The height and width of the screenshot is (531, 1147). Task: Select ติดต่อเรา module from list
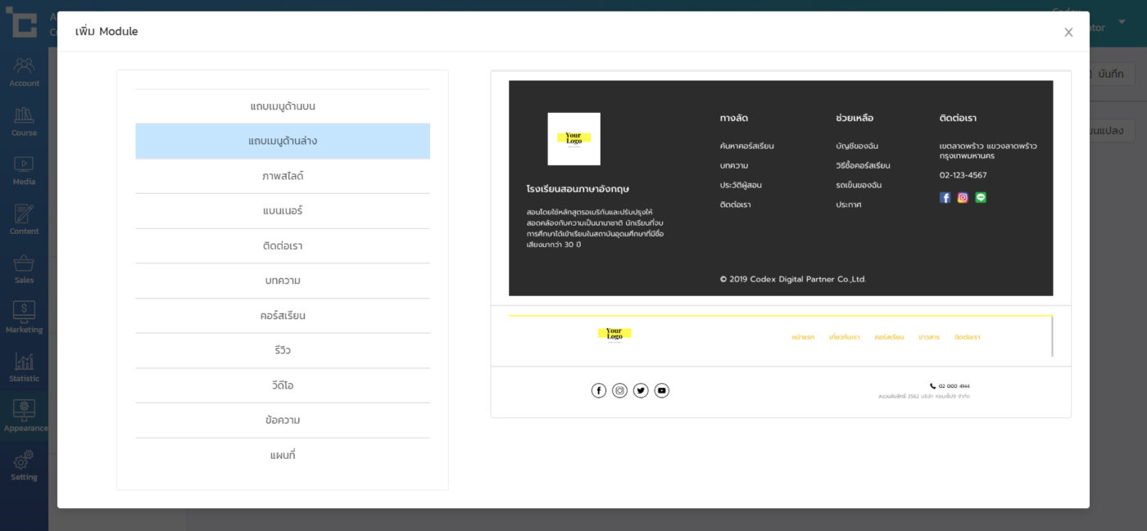tap(283, 245)
